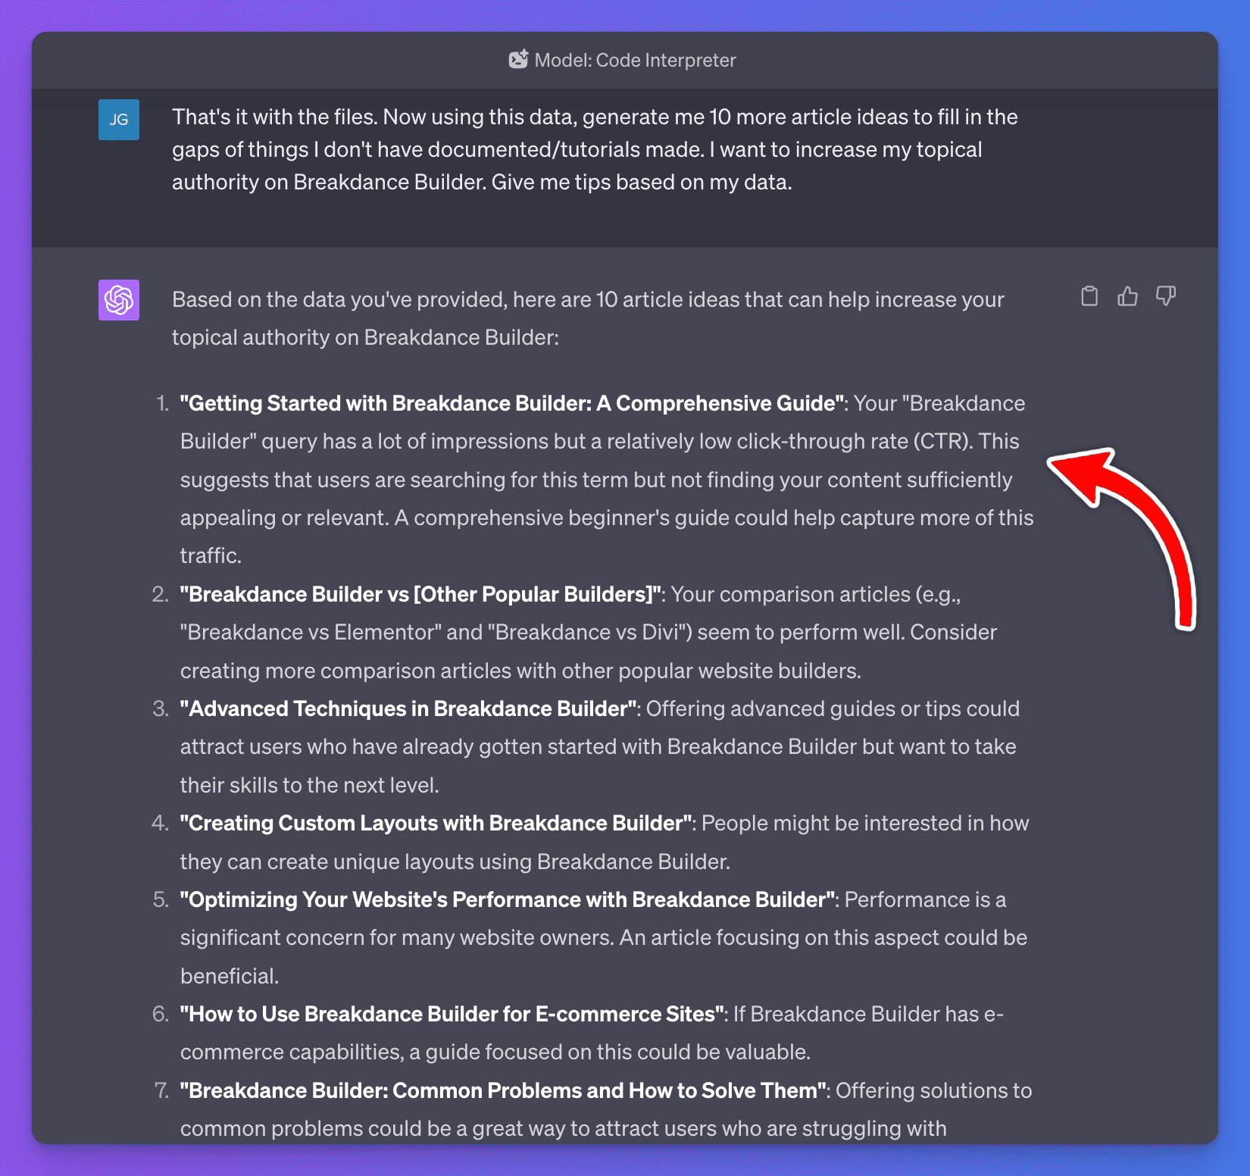Click the Code Interpreter model icon
Screen dimensions: 1250x1176
click(519, 60)
